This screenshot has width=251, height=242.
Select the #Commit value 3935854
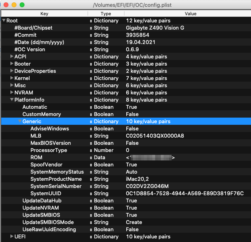point(138,35)
